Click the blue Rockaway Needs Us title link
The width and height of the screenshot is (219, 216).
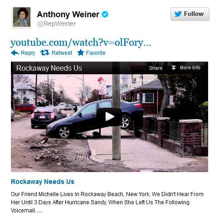point(43,182)
